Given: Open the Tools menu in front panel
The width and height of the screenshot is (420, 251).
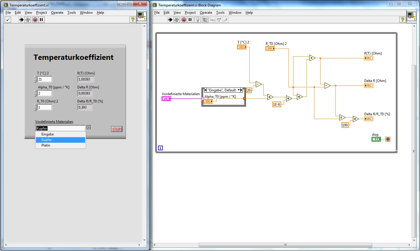Looking at the screenshot, I should pyautogui.click(x=71, y=13).
